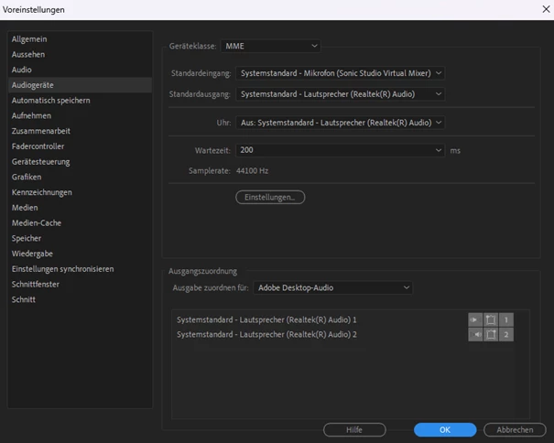Click the channel 1 number icon
The image size is (554, 443).
(506, 320)
